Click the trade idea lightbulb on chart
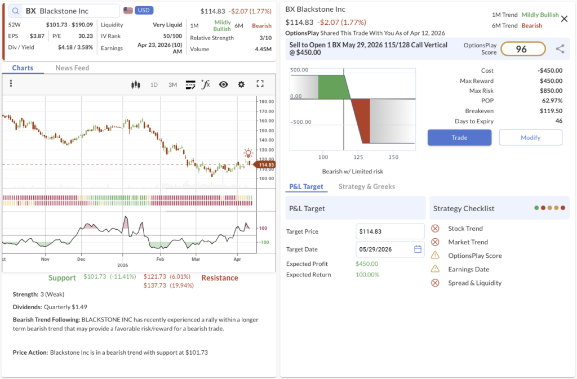577x379 pixels. 248,153
